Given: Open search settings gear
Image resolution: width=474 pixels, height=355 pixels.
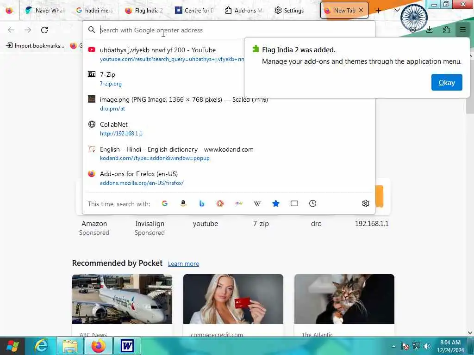Looking at the screenshot, I should point(366,203).
